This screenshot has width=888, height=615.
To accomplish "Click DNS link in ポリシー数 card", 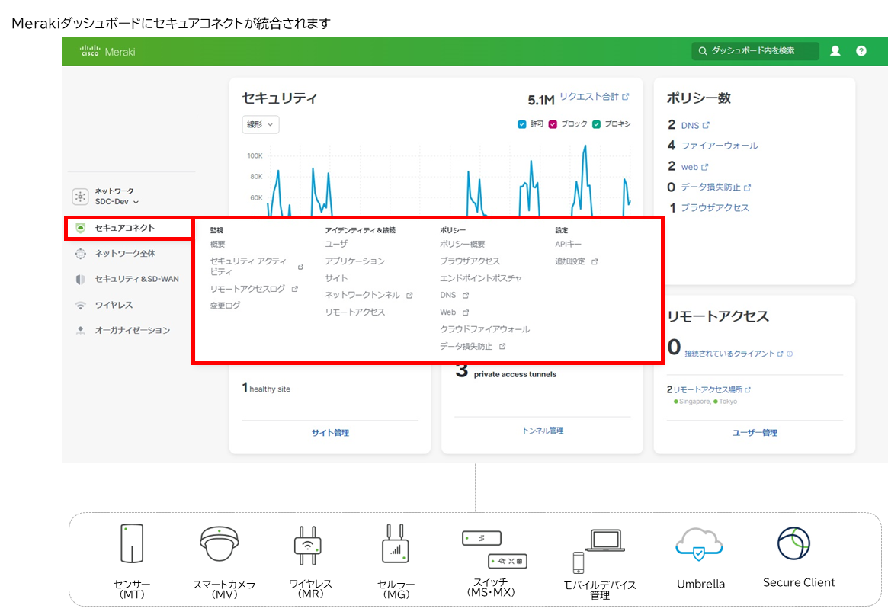I will point(690,125).
